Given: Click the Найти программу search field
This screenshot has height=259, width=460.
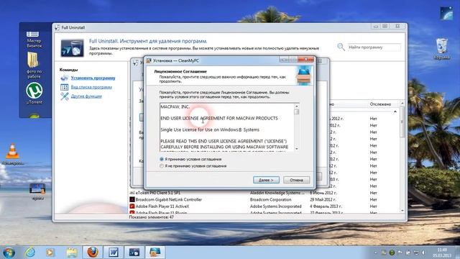Looking at the screenshot, I should [x=374, y=47].
